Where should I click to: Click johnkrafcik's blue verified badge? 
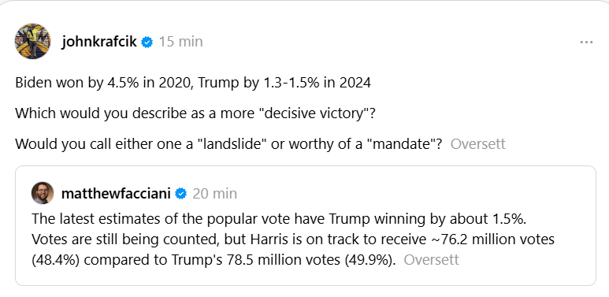[147, 42]
